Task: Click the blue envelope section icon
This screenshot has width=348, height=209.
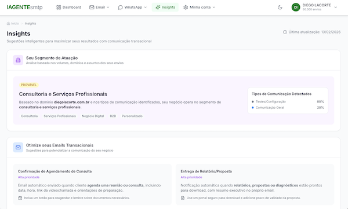Action: (18, 148)
